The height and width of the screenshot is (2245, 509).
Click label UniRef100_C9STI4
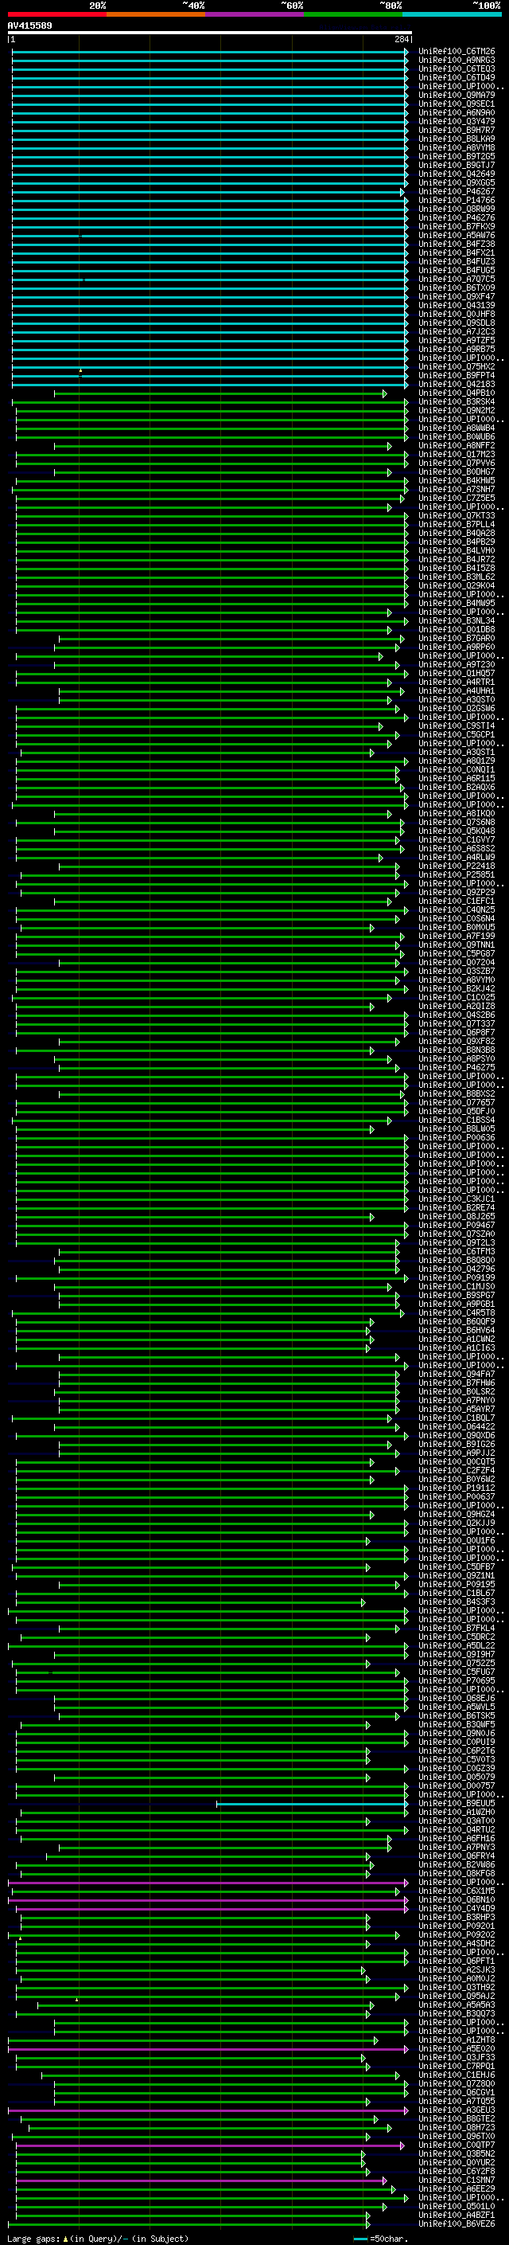[x=457, y=725]
